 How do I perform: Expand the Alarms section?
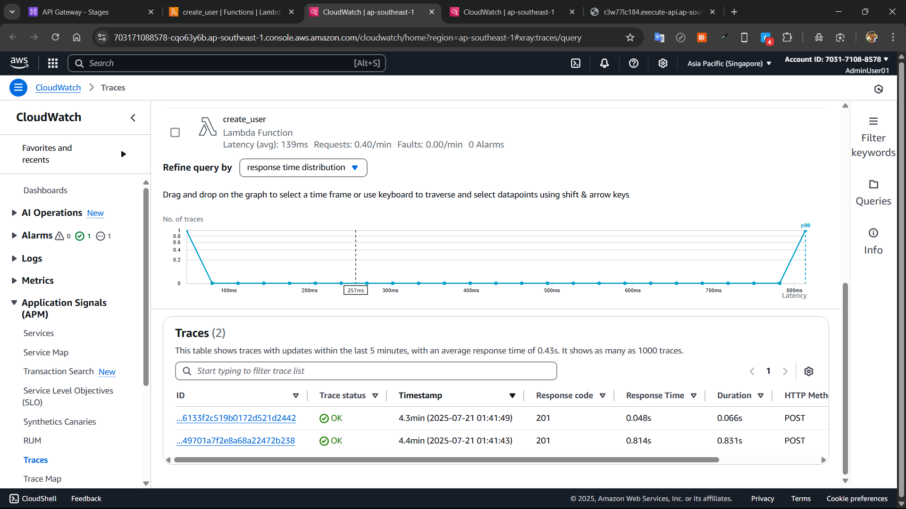coord(14,236)
